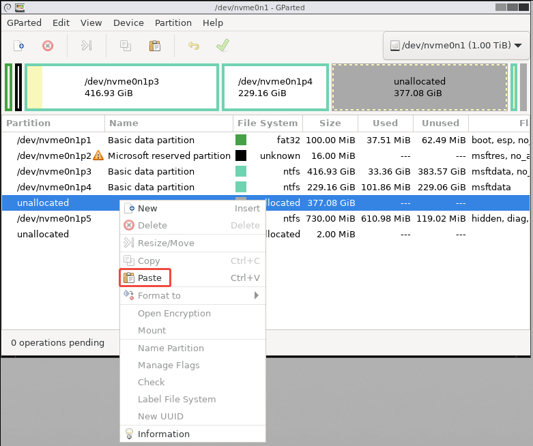Select the black reserved partition block in disk map
This screenshot has width=533, height=446.
(18, 87)
